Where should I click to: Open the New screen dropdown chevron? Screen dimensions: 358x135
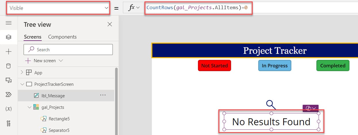(x=61, y=61)
